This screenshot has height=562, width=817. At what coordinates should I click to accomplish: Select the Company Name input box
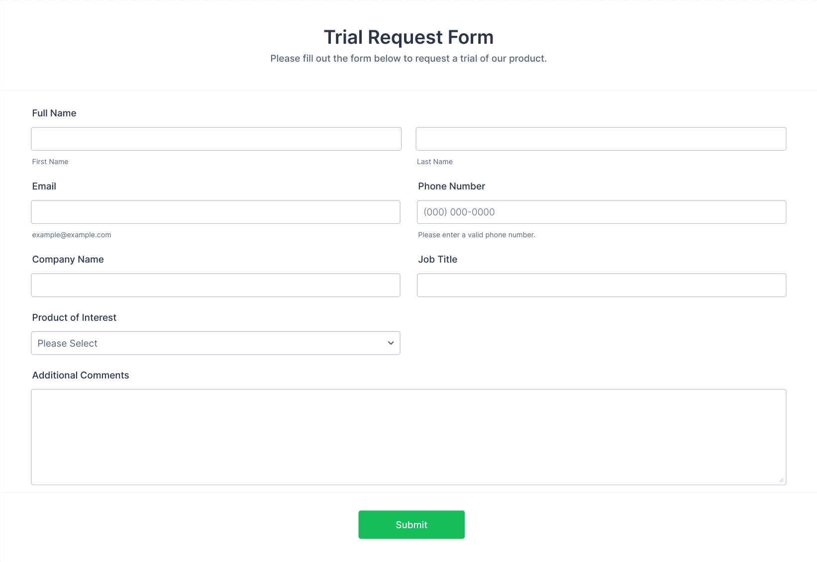tap(215, 285)
